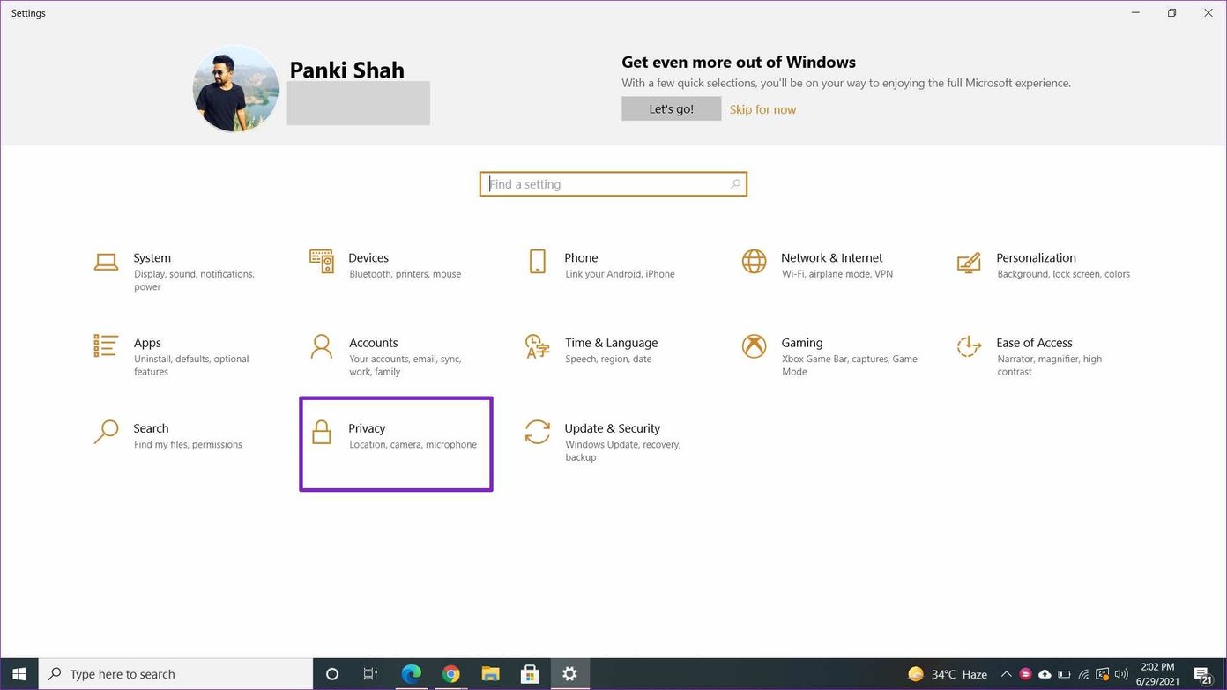The height and width of the screenshot is (690, 1227).
Task: Click the user profile picture
Action: coord(235,89)
